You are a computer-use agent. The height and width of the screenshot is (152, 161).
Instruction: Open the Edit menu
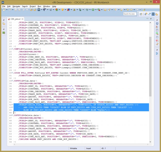pyautogui.click(x=9, y=6)
